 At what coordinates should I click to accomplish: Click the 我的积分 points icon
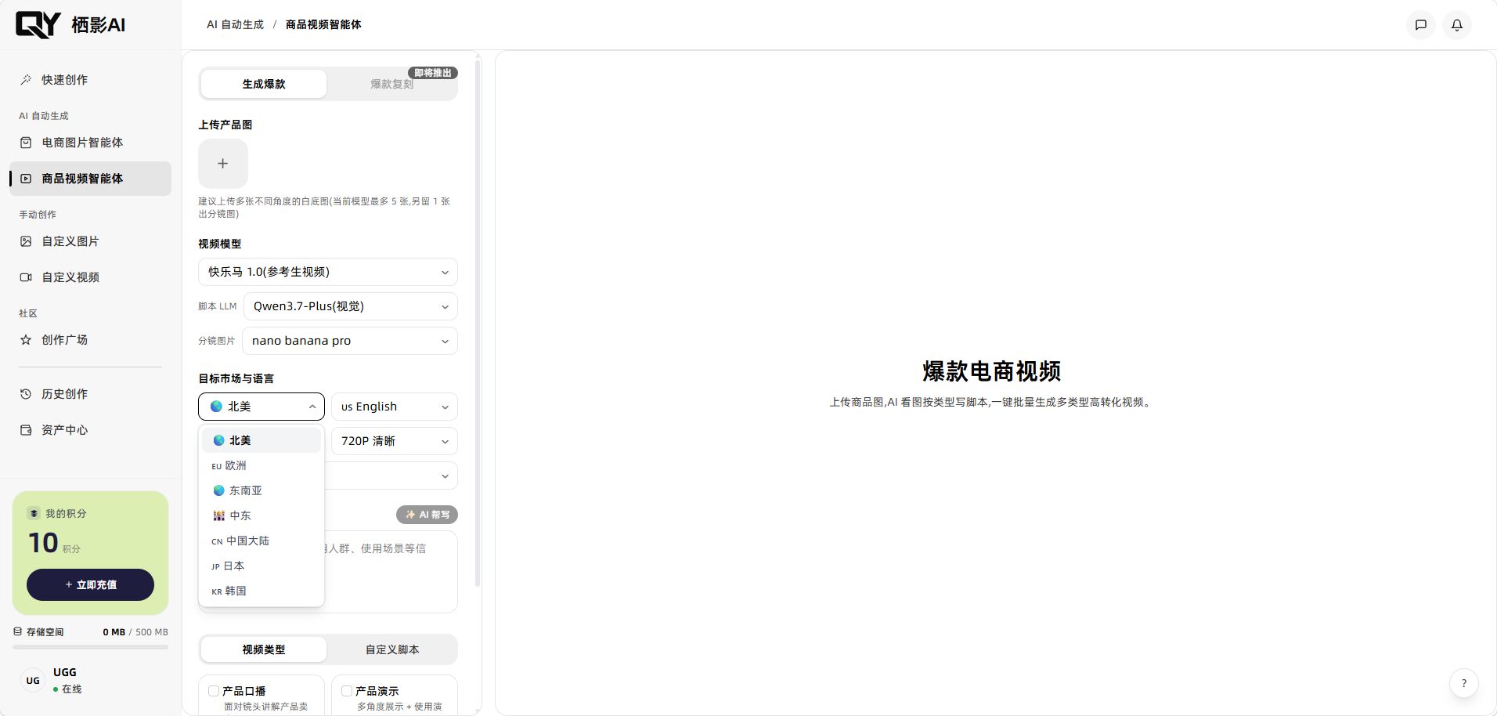tap(34, 514)
